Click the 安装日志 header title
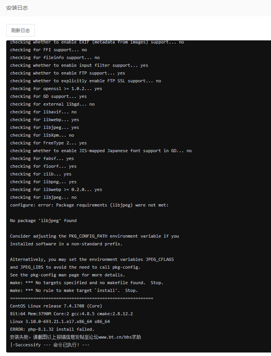Image resolution: width=271 pixels, height=356 pixels. click(x=17, y=8)
